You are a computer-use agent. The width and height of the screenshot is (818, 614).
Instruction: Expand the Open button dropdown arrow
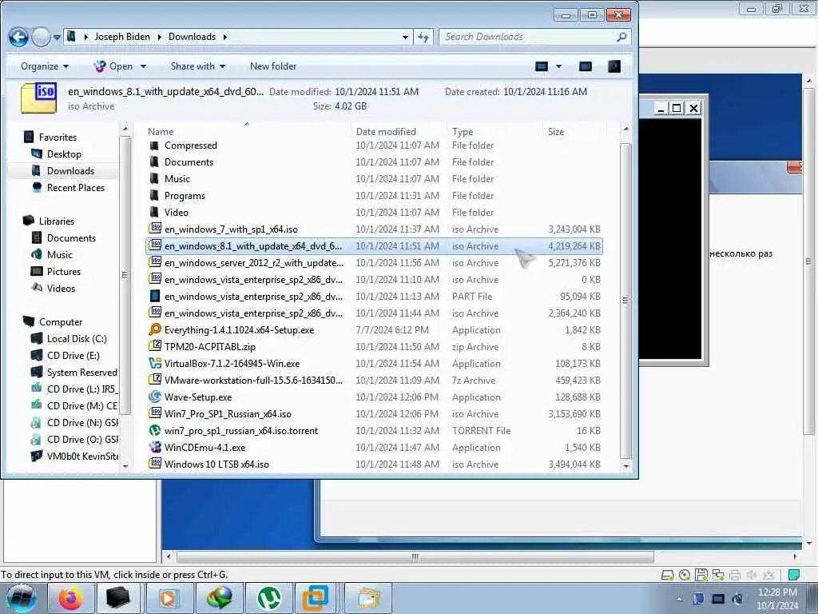pos(144,66)
